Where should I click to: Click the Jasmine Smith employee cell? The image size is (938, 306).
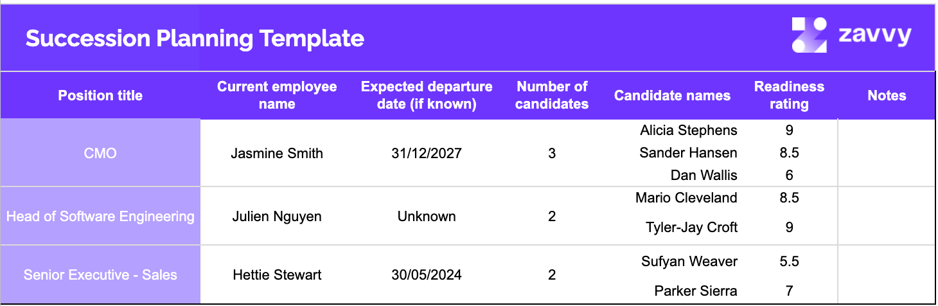coord(277,153)
